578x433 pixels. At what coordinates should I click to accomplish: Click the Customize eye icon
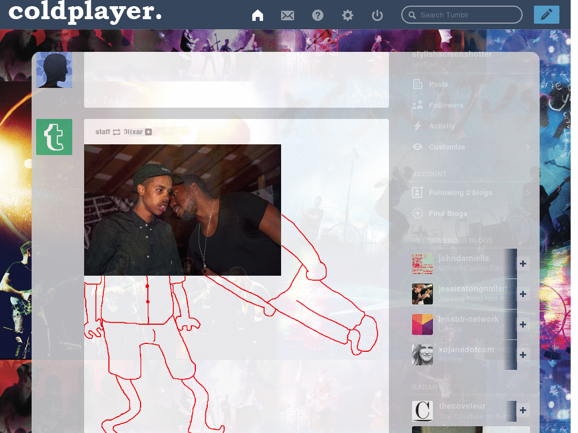point(417,147)
